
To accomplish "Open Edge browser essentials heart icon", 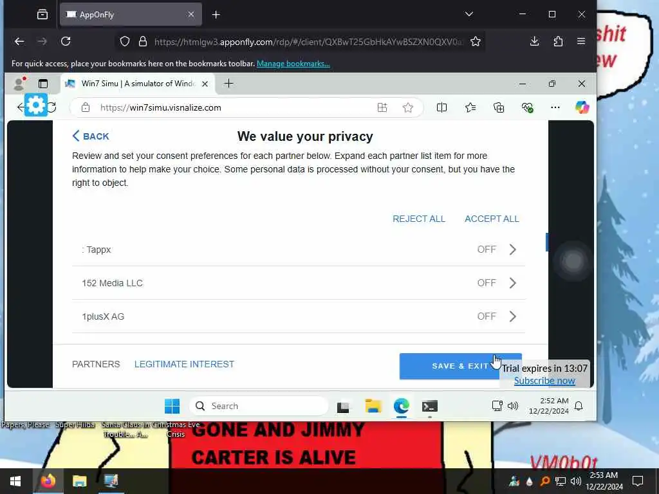I will coord(527,107).
